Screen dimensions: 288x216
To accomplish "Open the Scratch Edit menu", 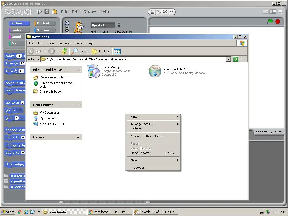I will [76, 12].
